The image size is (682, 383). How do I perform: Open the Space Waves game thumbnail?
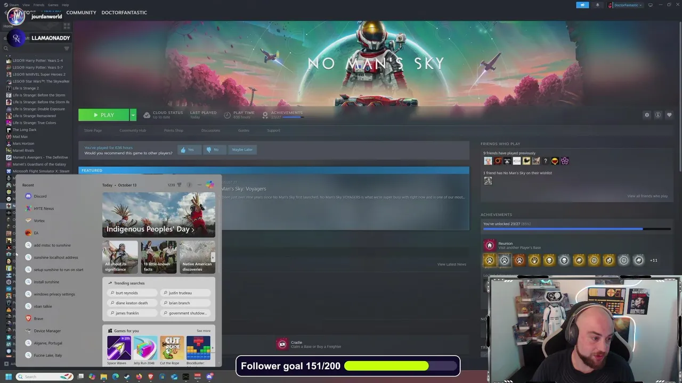[x=119, y=348]
